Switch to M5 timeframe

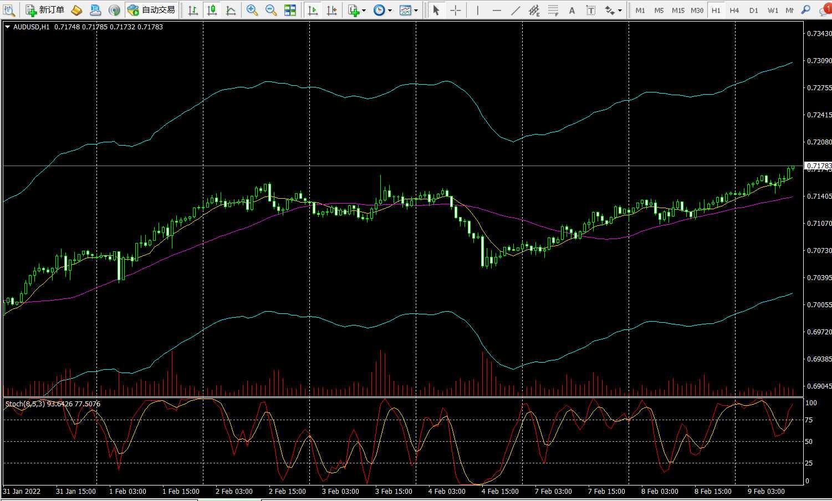tap(659, 10)
